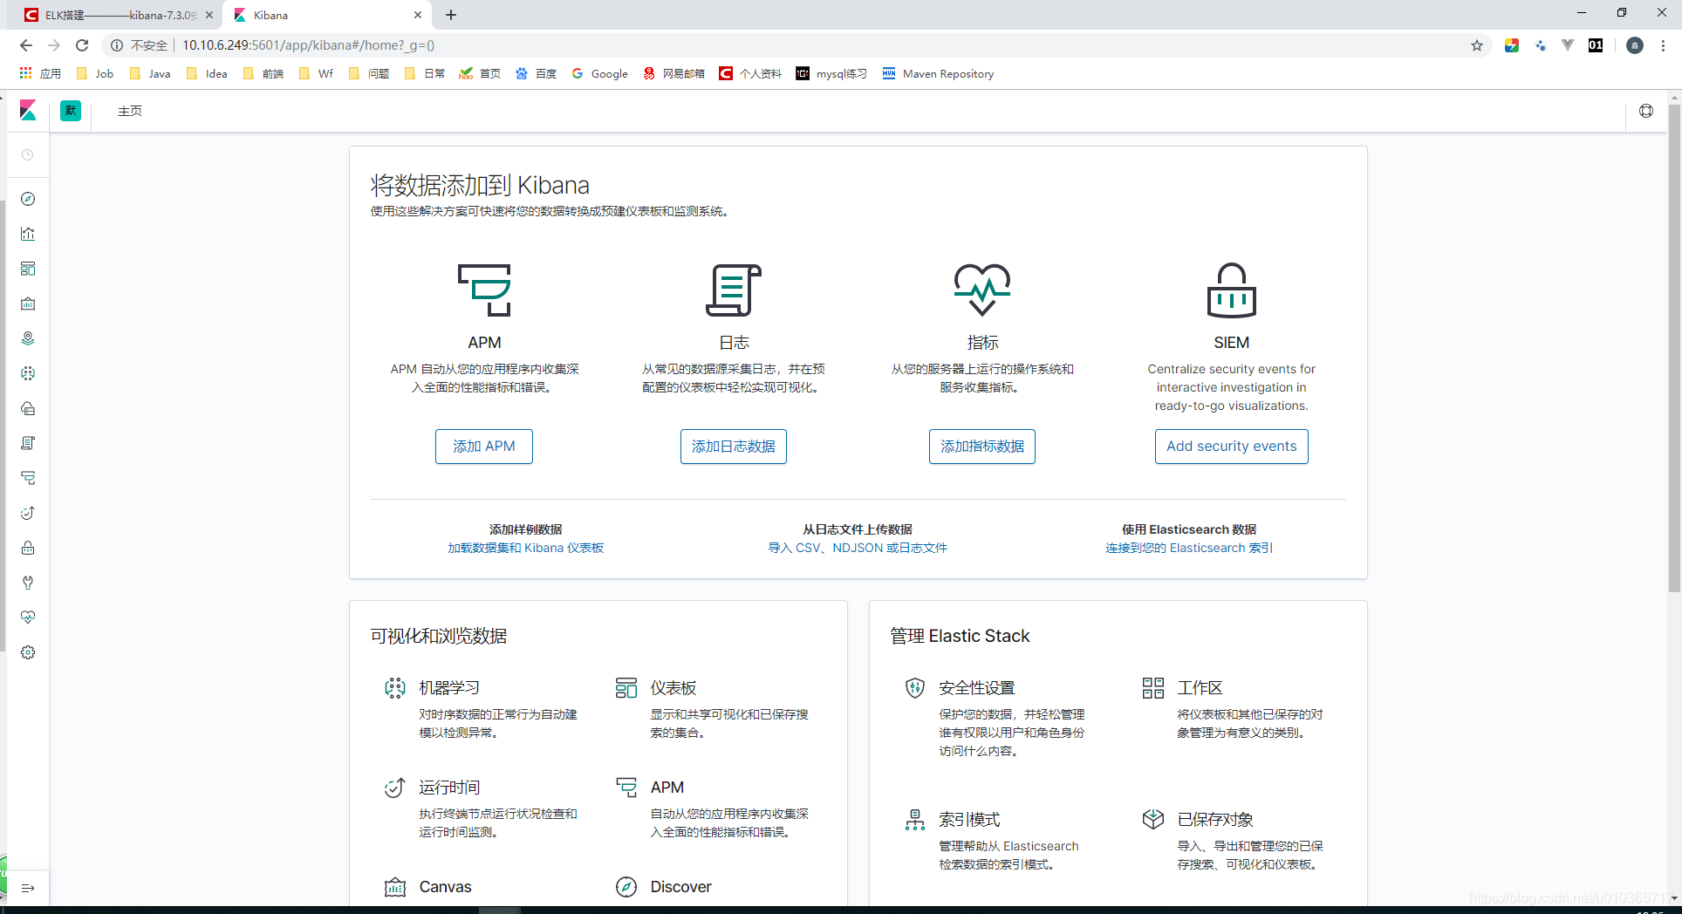Click the 添加指标数据 button
The image size is (1682, 914).
point(982,447)
